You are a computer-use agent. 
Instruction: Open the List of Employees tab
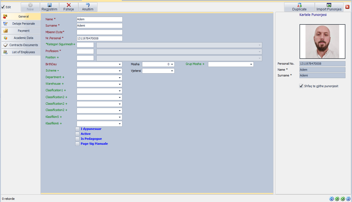tap(21, 52)
